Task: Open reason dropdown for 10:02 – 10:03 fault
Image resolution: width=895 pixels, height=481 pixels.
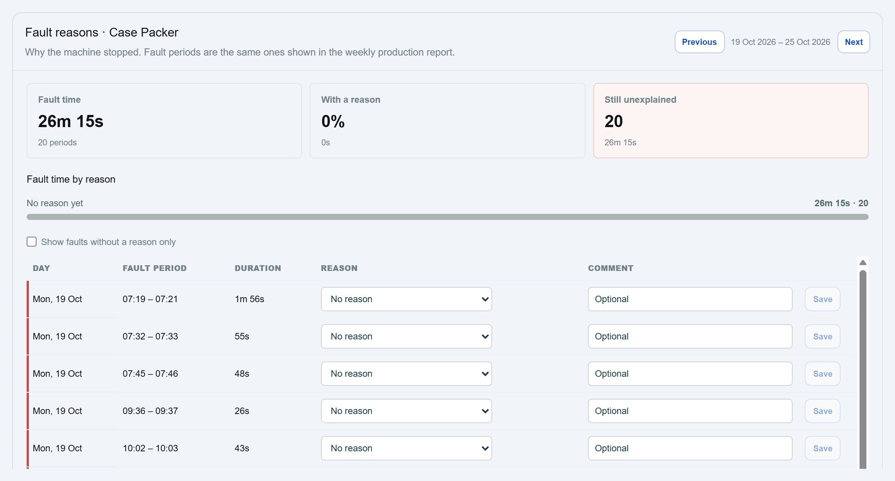Action: 406,448
